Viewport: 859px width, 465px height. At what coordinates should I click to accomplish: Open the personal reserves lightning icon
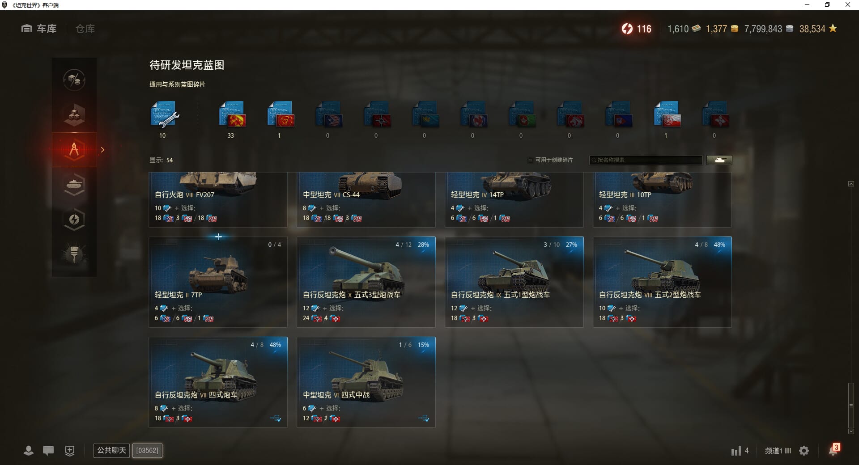(x=74, y=220)
